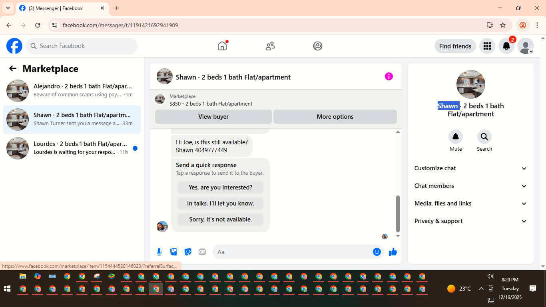Open the $850 Marketplace listing link
Screen dimensions: 546x307
211,104
